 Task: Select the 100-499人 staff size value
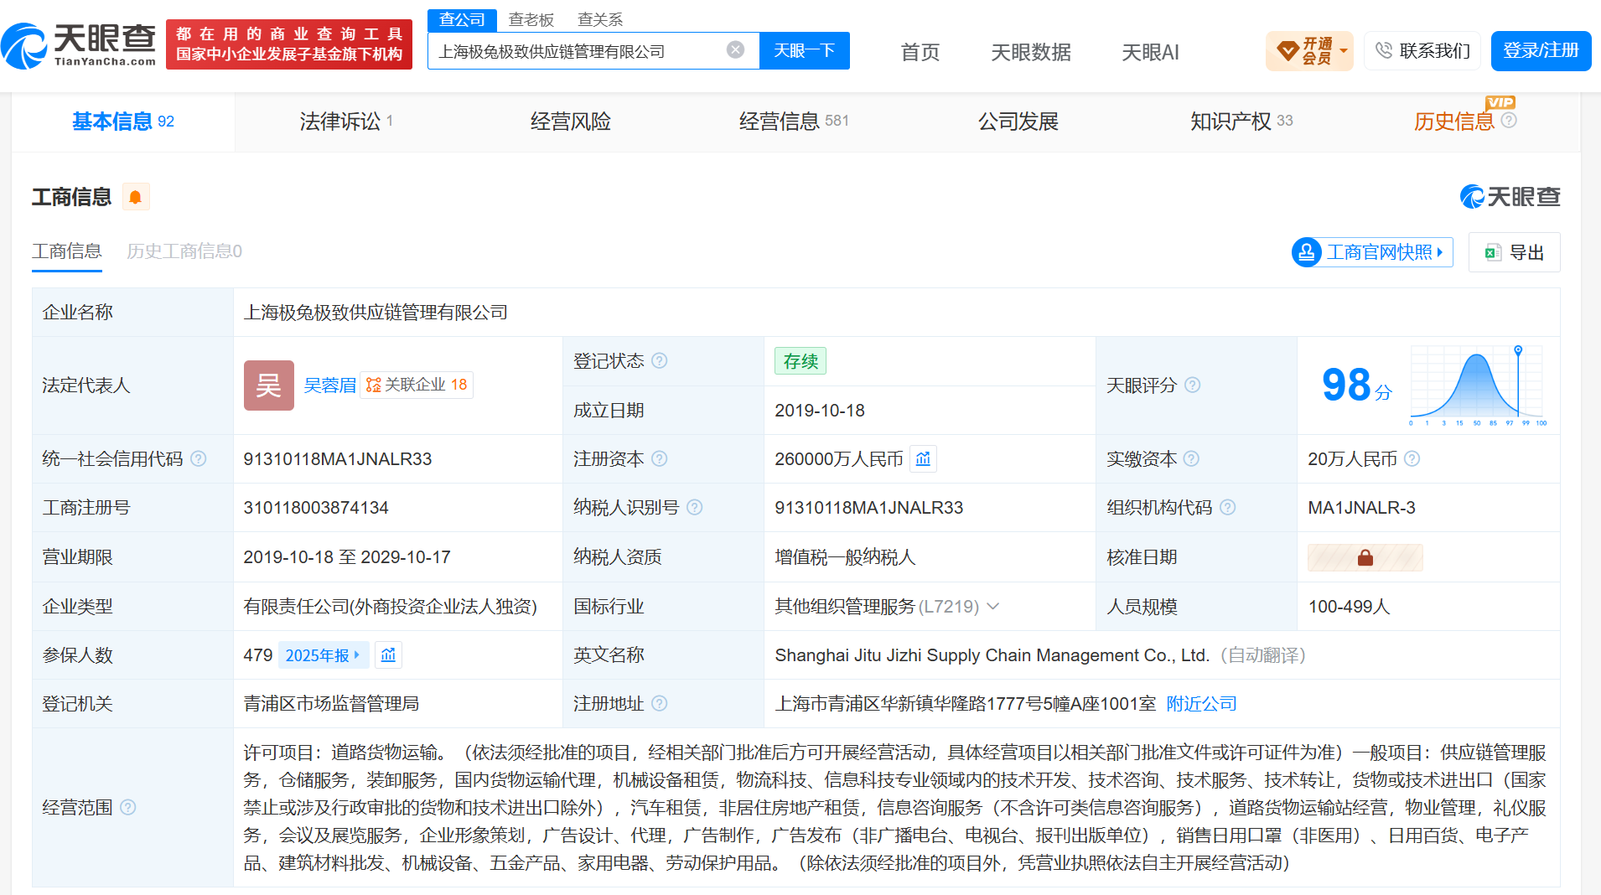[x=1349, y=607]
